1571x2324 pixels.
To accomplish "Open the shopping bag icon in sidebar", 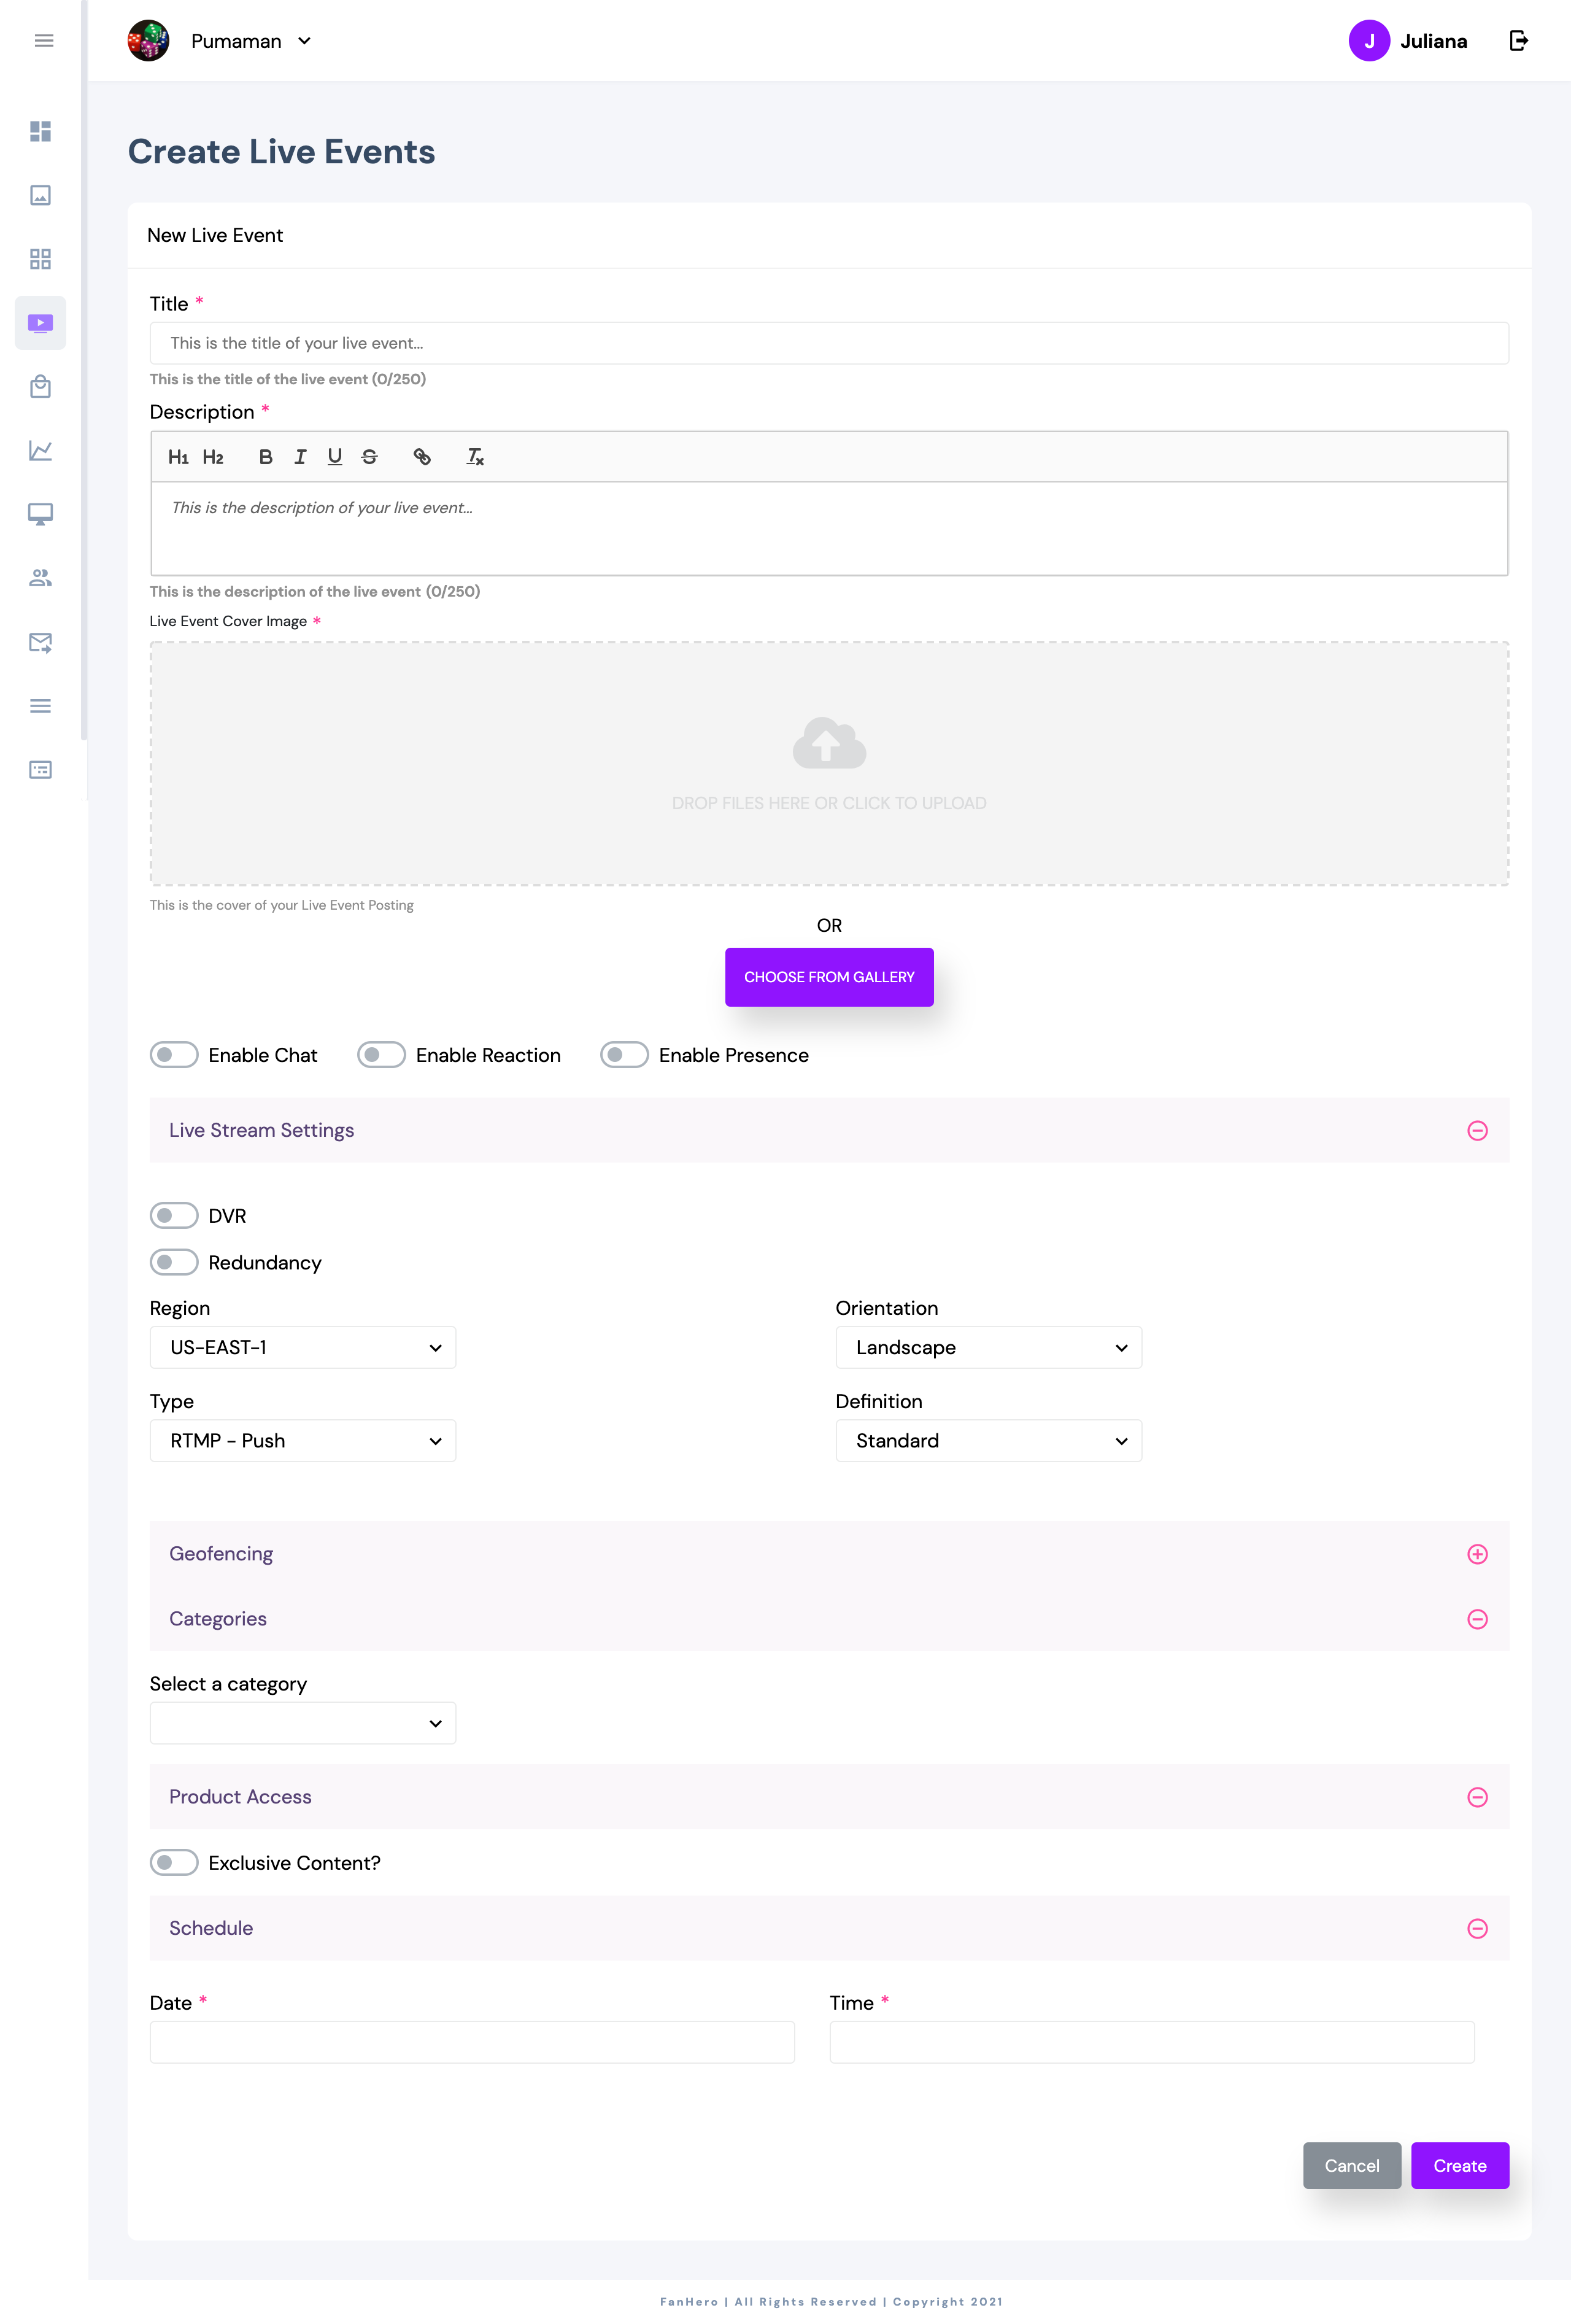I will [40, 387].
